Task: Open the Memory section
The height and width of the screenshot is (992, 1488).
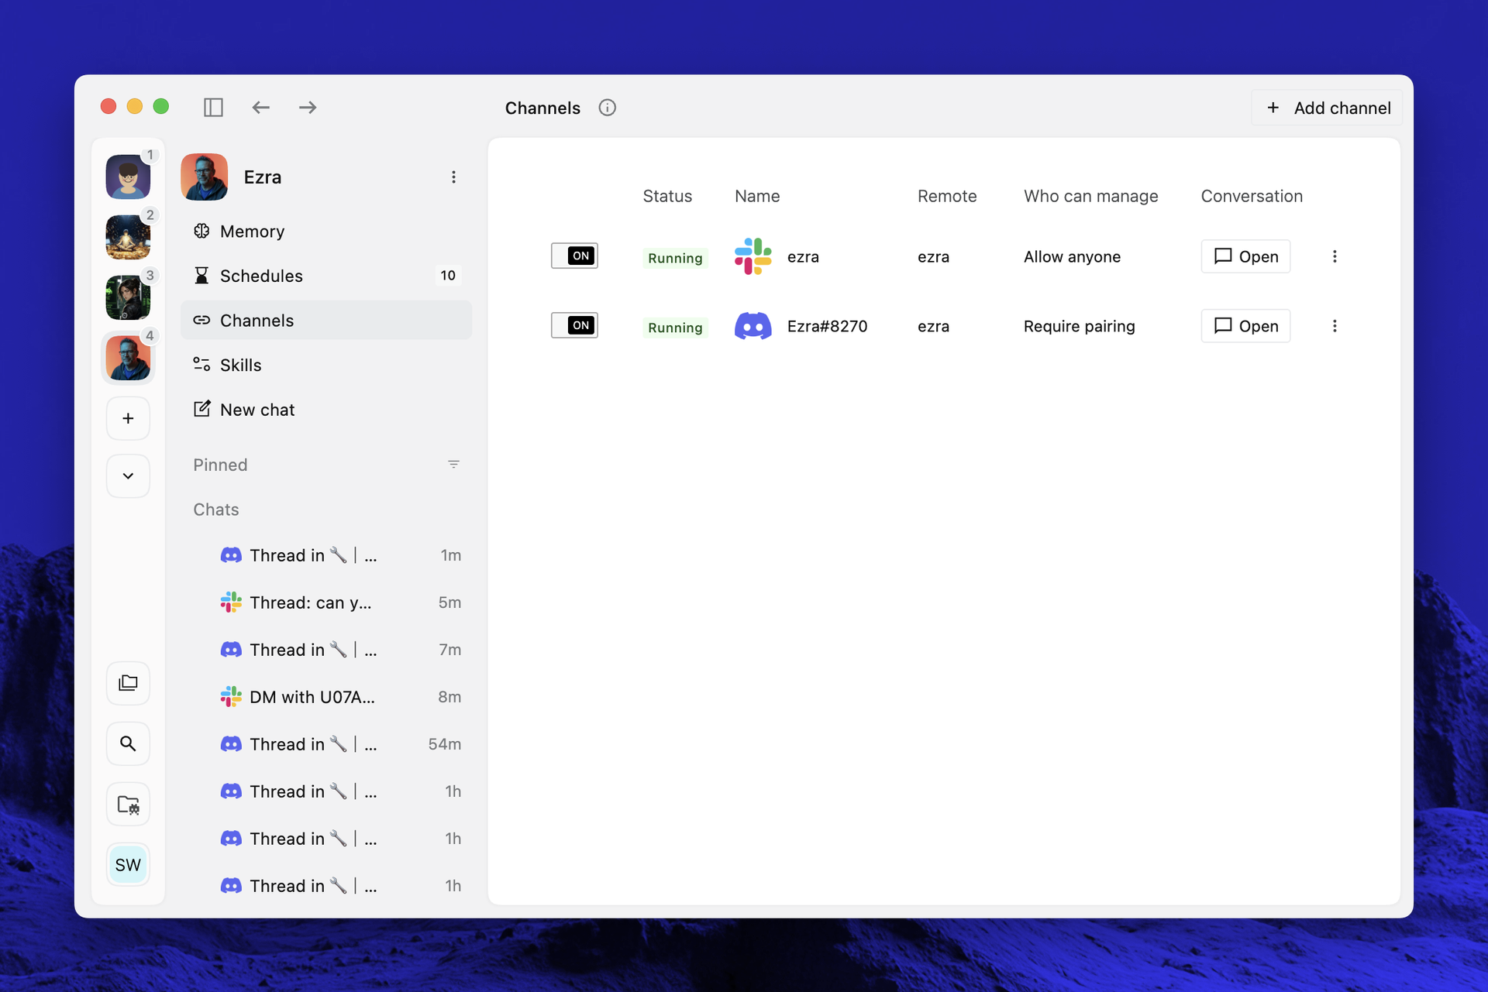Action: [x=326, y=231]
